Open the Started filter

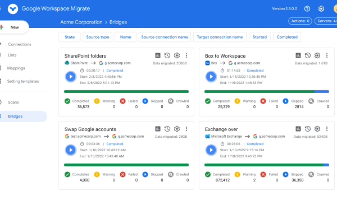259,37
